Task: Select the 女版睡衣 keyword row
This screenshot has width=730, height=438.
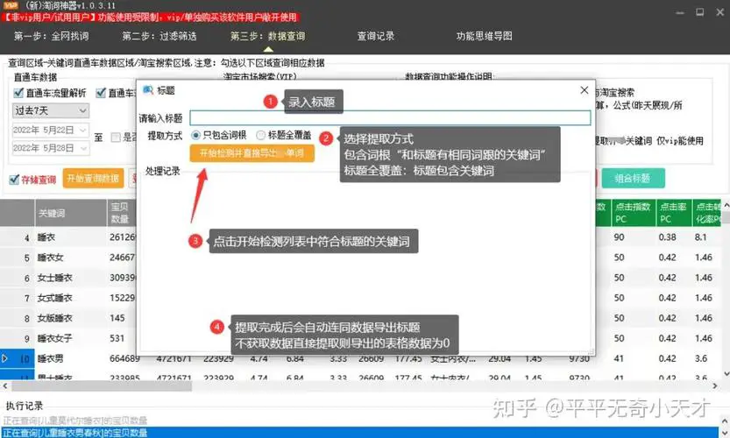Action: point(55,318)
